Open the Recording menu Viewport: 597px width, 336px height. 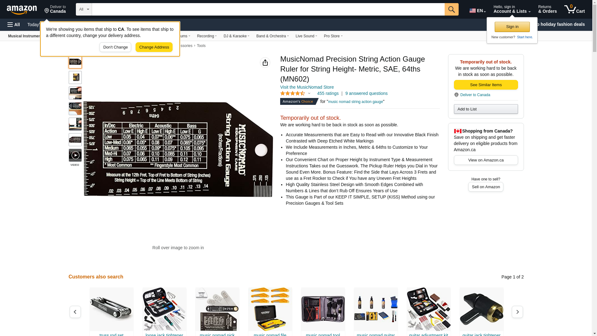(207, 36)
